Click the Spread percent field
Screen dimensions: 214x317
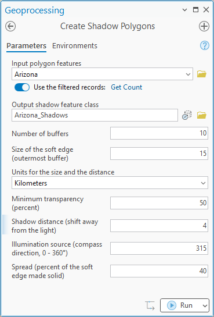pos(159,271)
